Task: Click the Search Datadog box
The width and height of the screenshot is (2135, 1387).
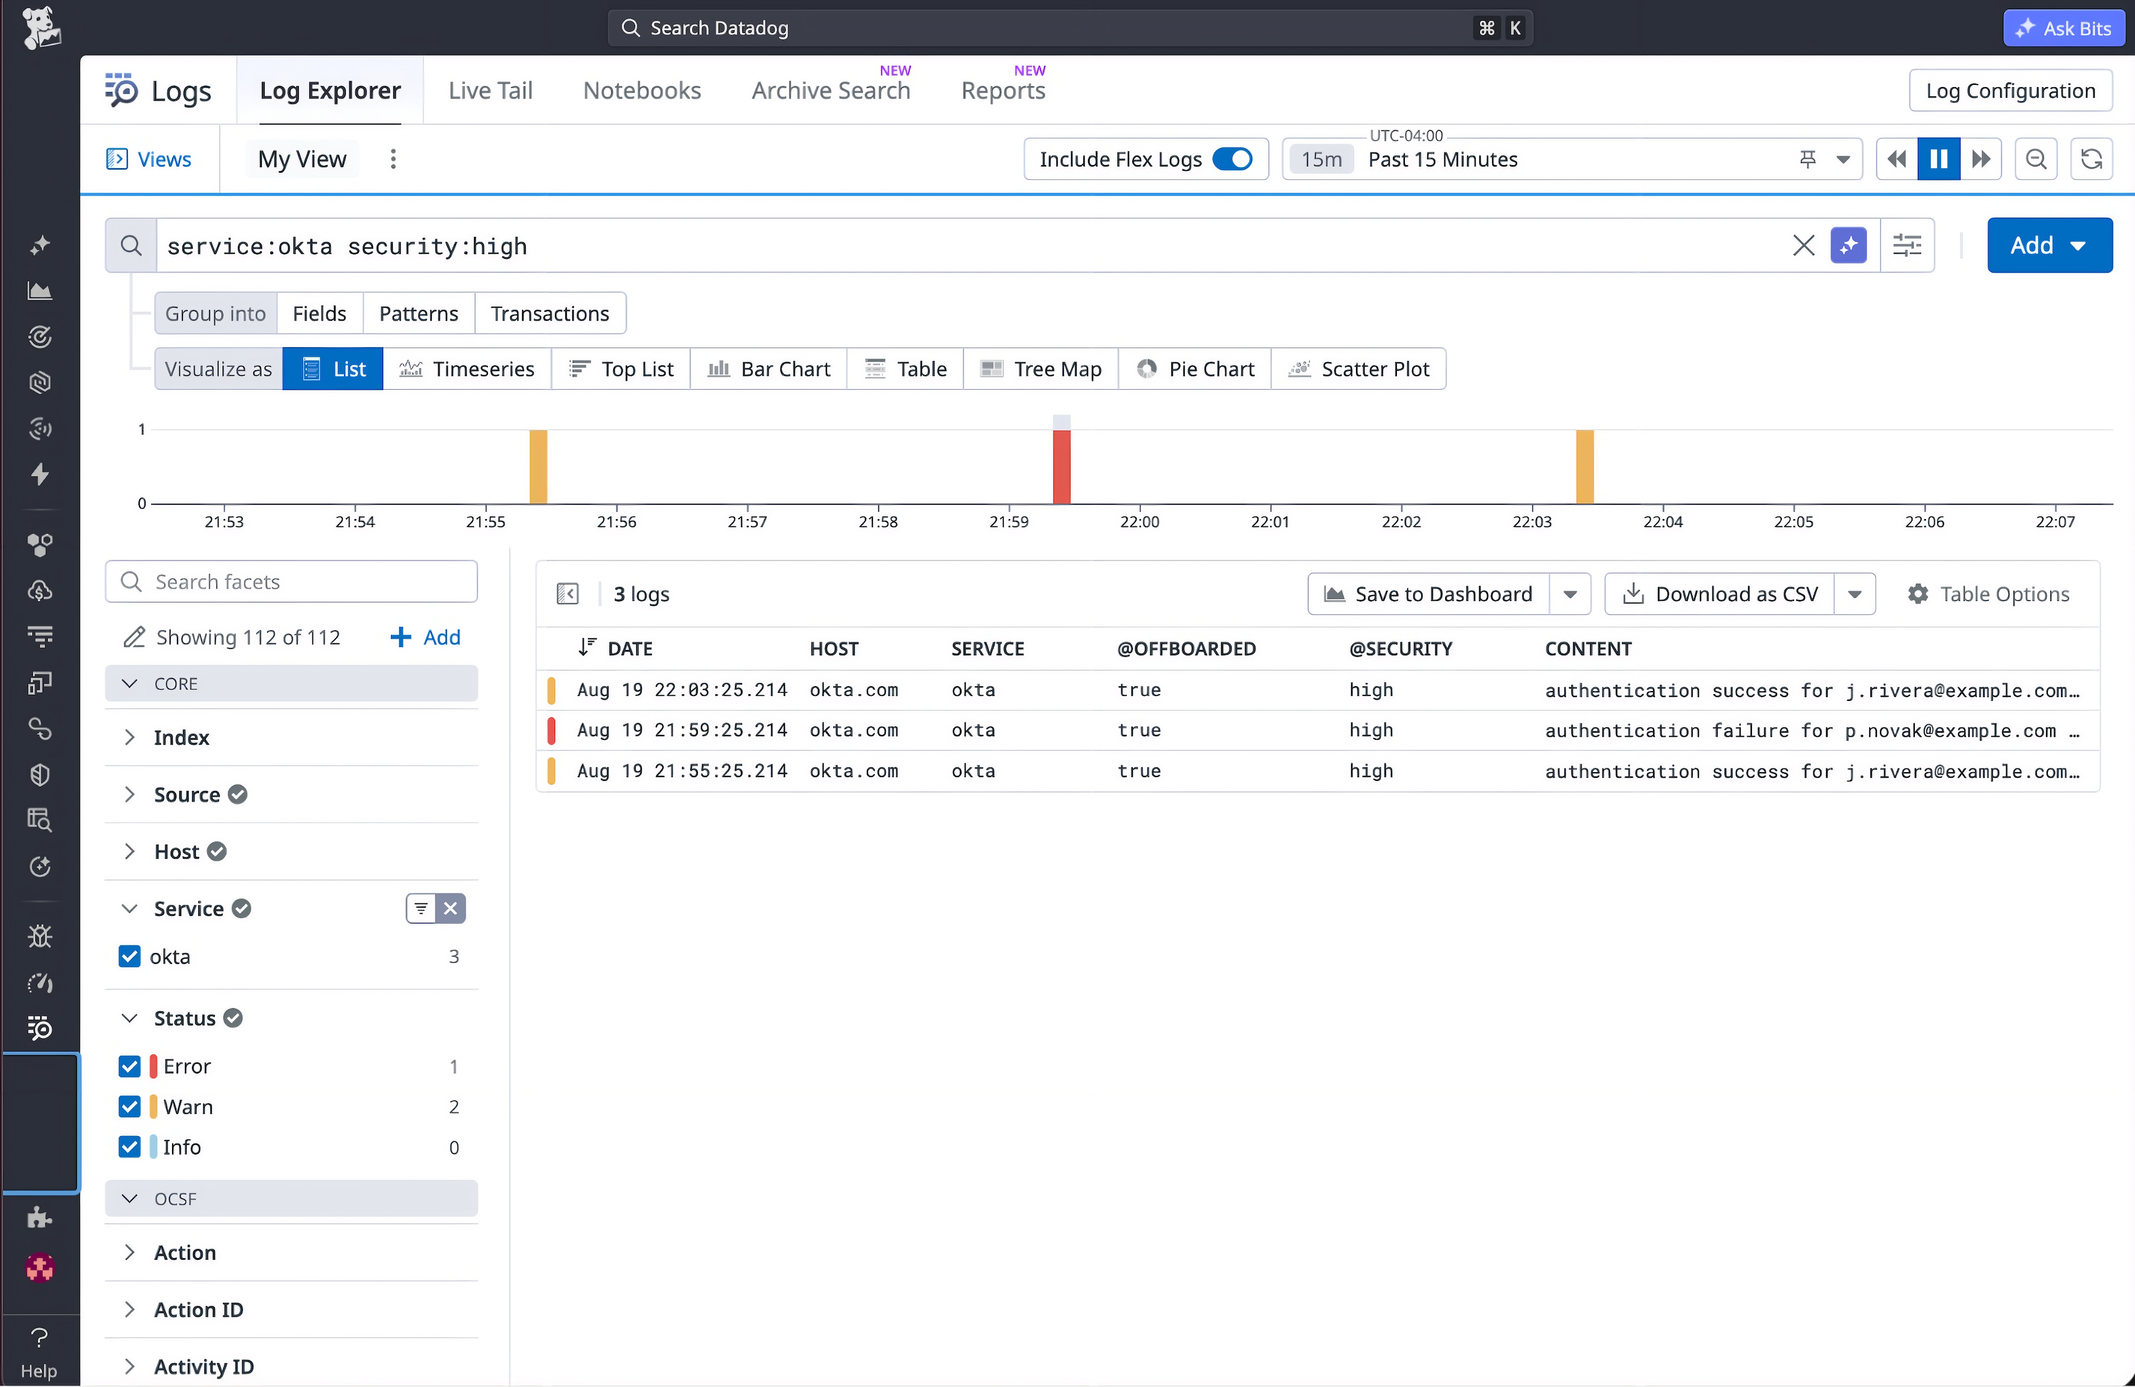Action: pos(1069,28)
